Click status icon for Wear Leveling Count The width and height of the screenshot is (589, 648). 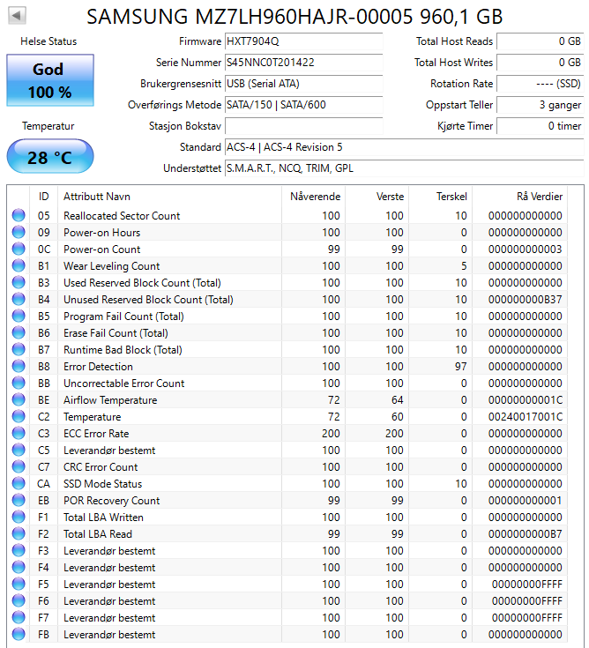tap(19, 265)
